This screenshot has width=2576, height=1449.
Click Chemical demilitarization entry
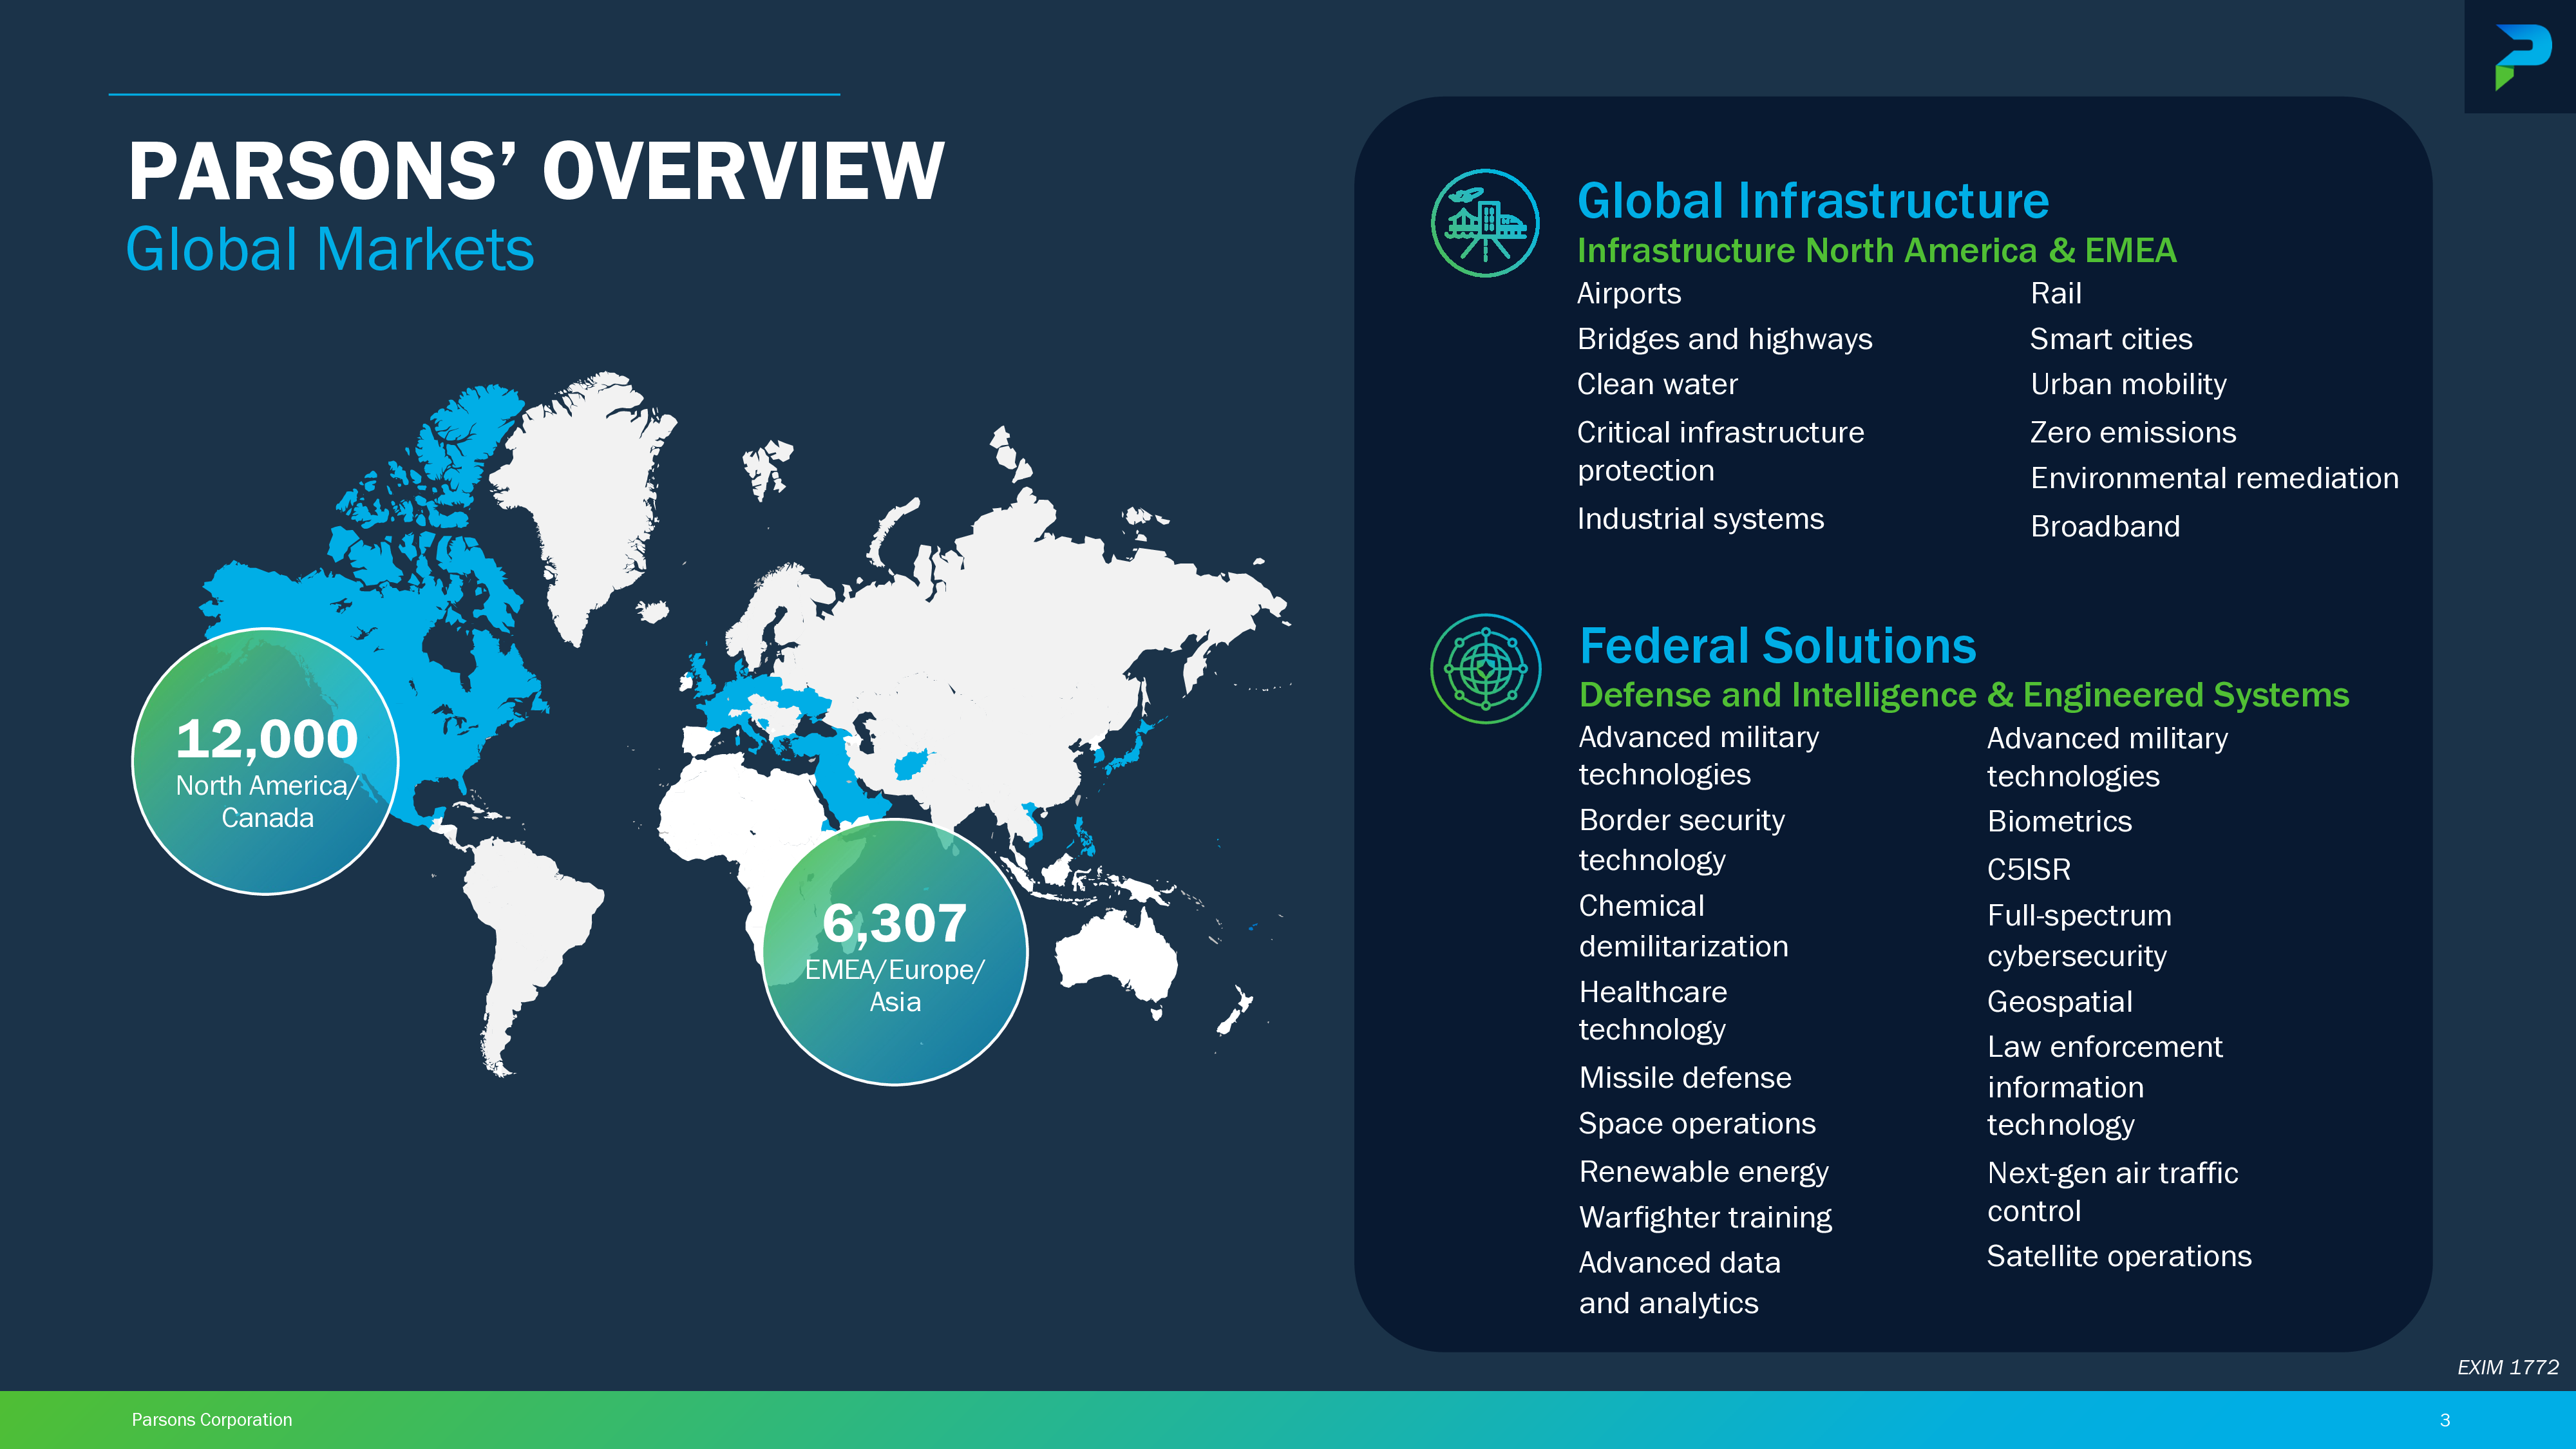coord(1683,926)
